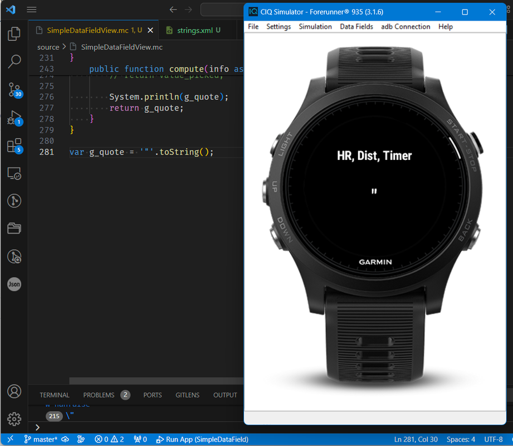Screen dimensions: 513x446
Task: Open the Extensions view with 5 badge
Action: pyautogui.click(x=14, y=146)
